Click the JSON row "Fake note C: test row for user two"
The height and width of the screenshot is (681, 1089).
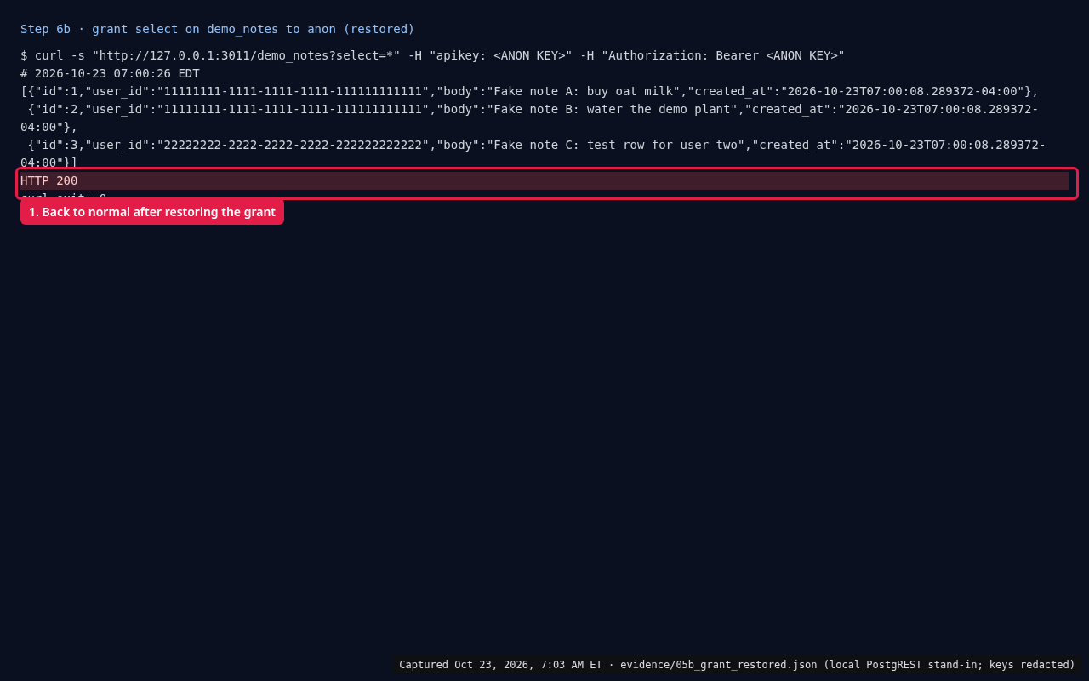click(533, 154)
